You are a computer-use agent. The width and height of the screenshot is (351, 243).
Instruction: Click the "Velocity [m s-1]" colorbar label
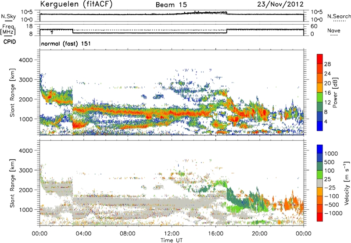coord(347,183)
